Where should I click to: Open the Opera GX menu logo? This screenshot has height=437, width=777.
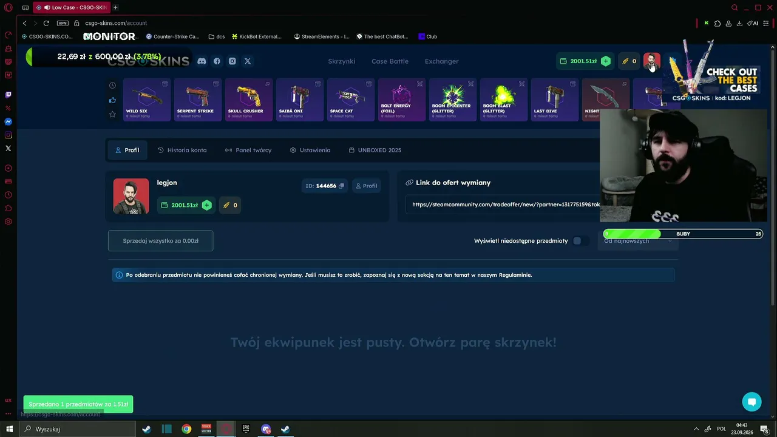[x=8, y=8]
